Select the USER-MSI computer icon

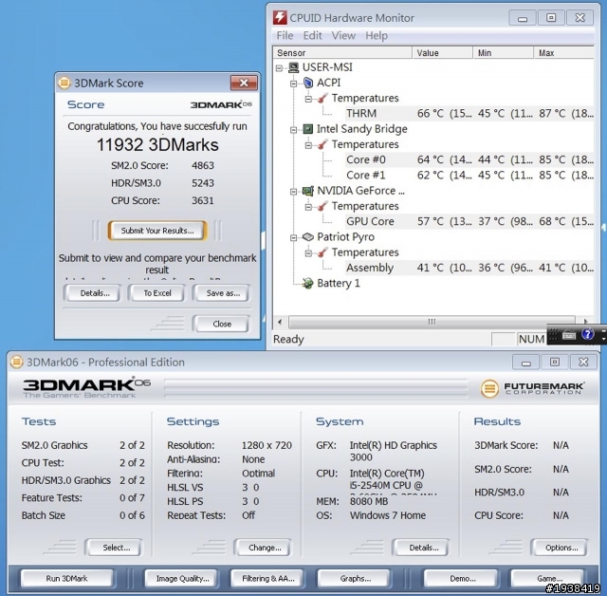pos(294,67)
